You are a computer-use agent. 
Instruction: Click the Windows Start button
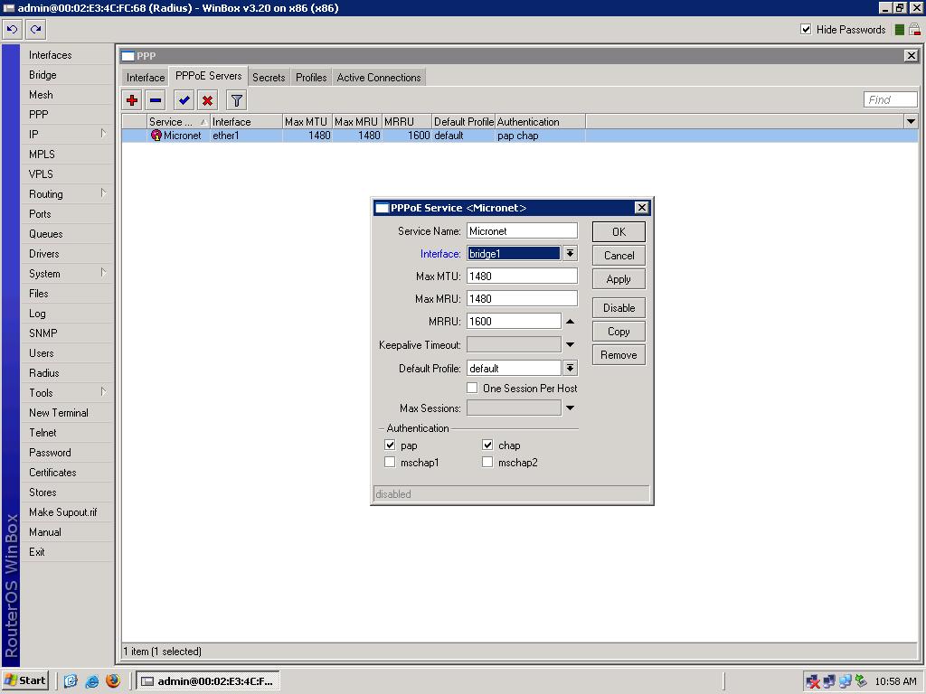click(24, 680)
